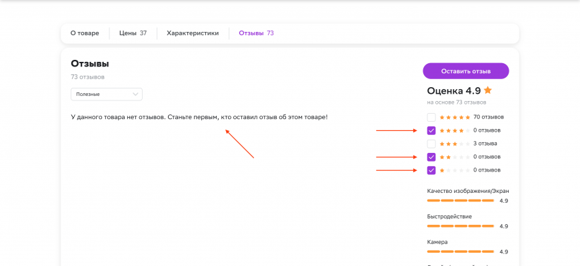Select the Отзывы 73 tab
Screen dimensions: 580x266
(x=256, y=33)
